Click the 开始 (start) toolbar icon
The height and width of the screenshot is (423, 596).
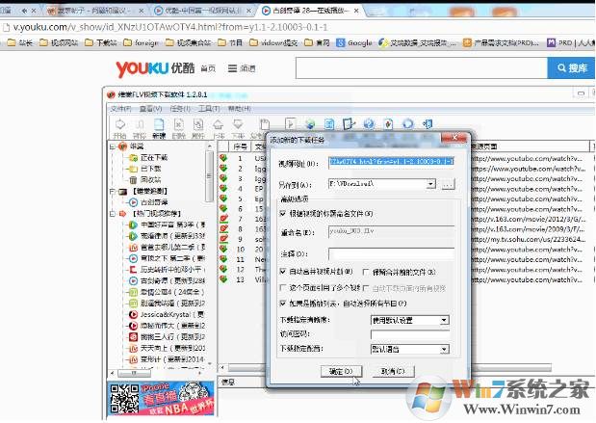click(118, 126)
